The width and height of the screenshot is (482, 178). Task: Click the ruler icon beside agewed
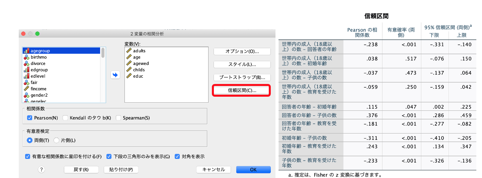(129, 64)
